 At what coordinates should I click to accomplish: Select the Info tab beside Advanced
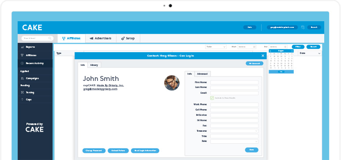[190, 74]
